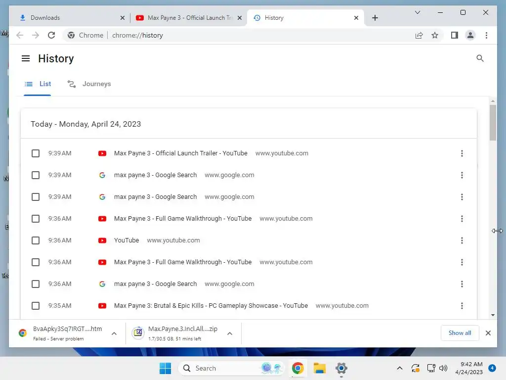This screenshot has height=380, width=506.
Task: Expand options for failed BvaApky3Sq7IRGT htm download
Action: tap(114, 333)
